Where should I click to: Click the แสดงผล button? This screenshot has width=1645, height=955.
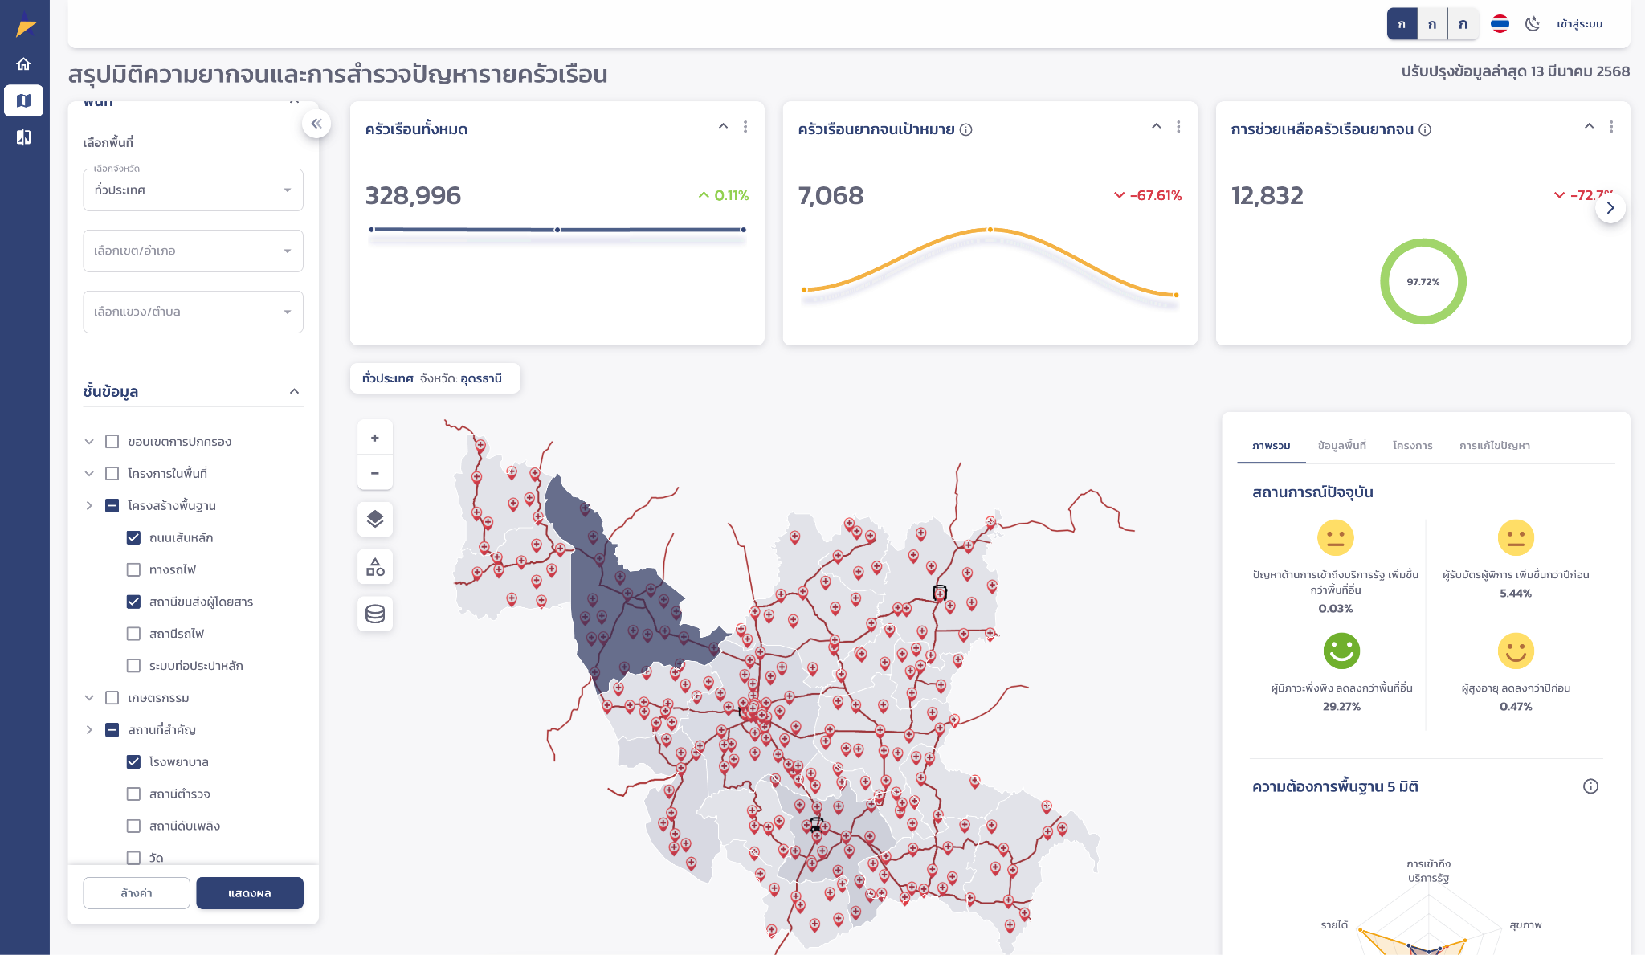point(249,892)
